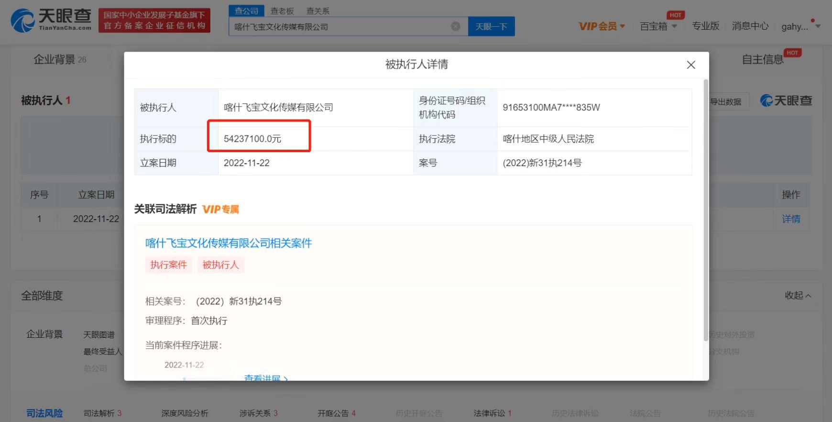Open 专业版 link

(706, 26)
